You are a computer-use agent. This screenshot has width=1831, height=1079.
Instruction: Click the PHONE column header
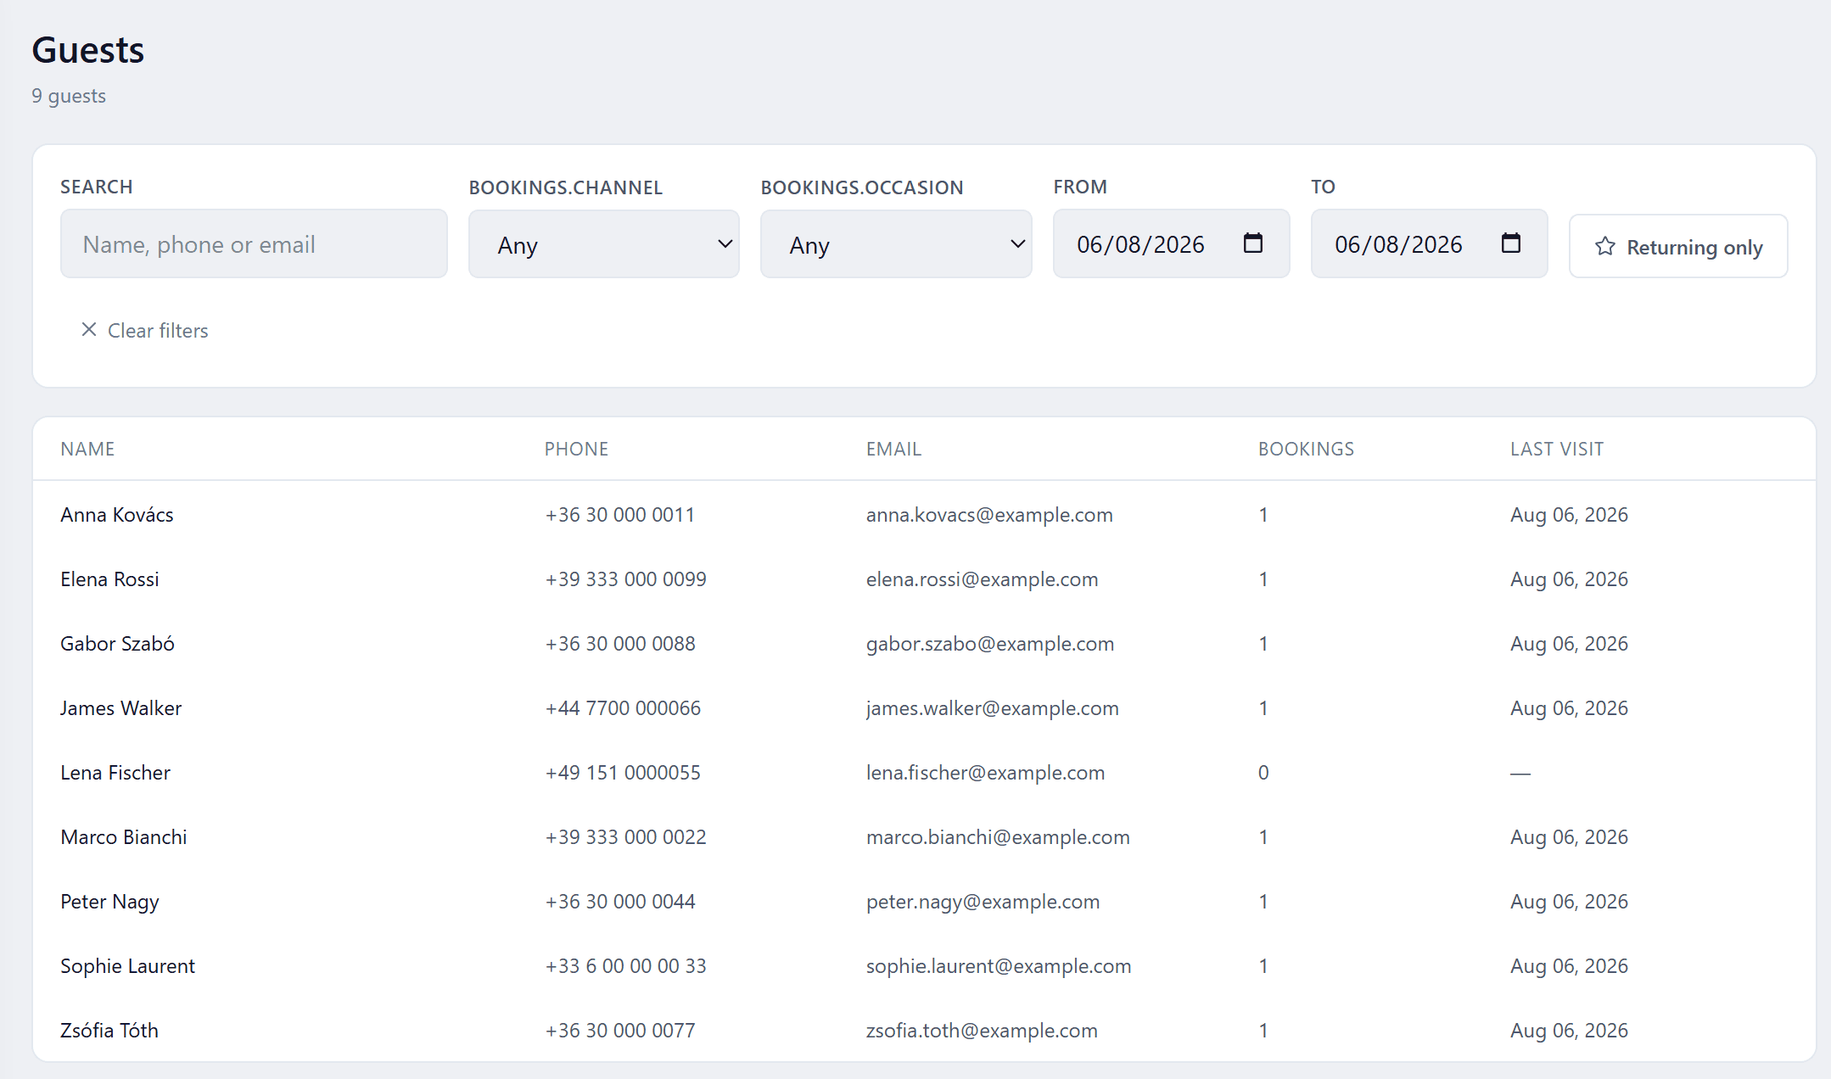point(576,449)
